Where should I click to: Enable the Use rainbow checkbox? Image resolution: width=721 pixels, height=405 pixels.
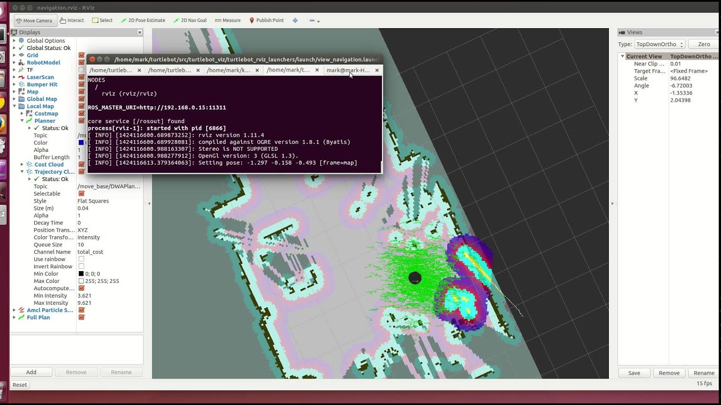[x=81, y=259]
